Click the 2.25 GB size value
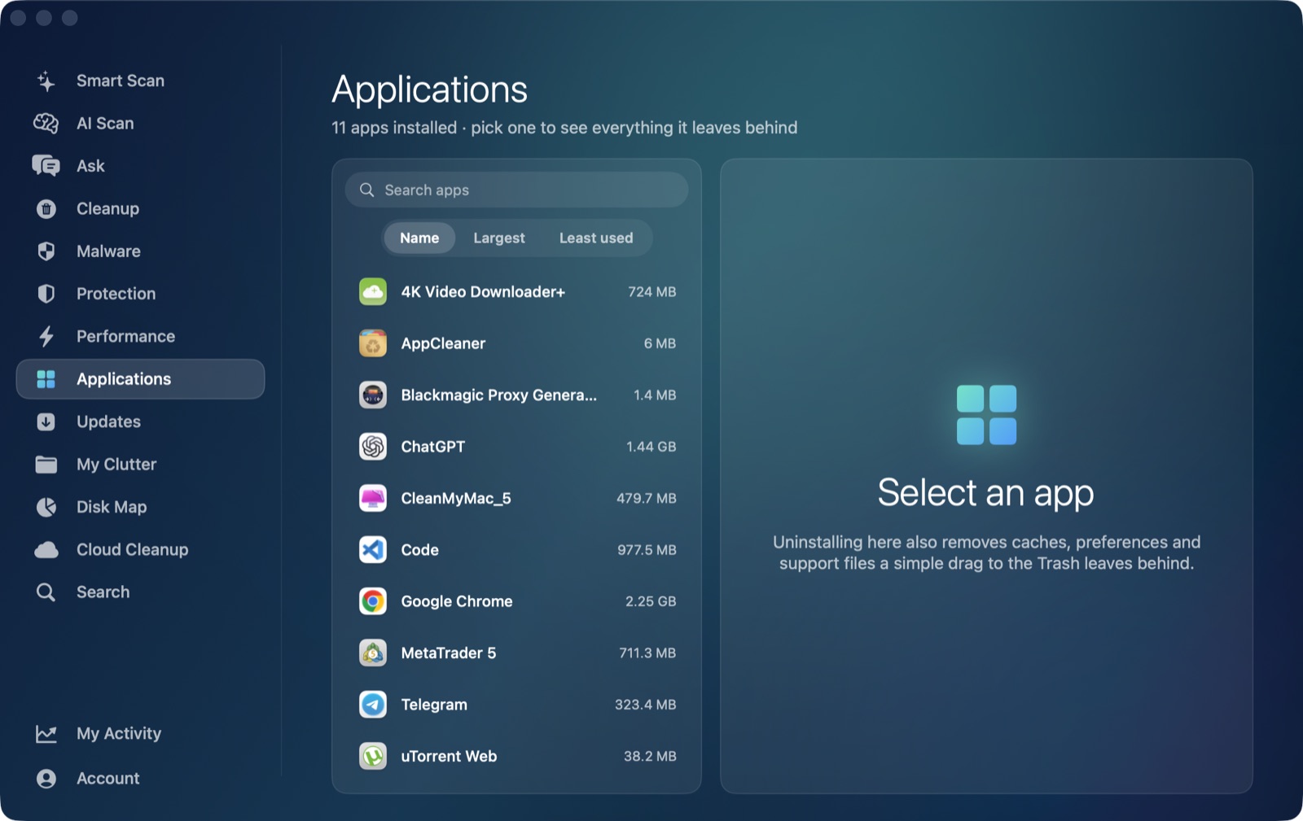This screenshot has width=1303, height=821. [651, 601]
